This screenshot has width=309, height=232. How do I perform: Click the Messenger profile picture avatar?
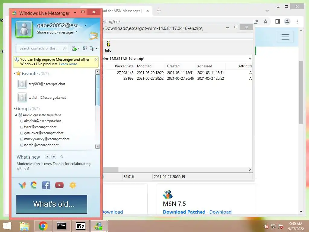tap(24, 29)
